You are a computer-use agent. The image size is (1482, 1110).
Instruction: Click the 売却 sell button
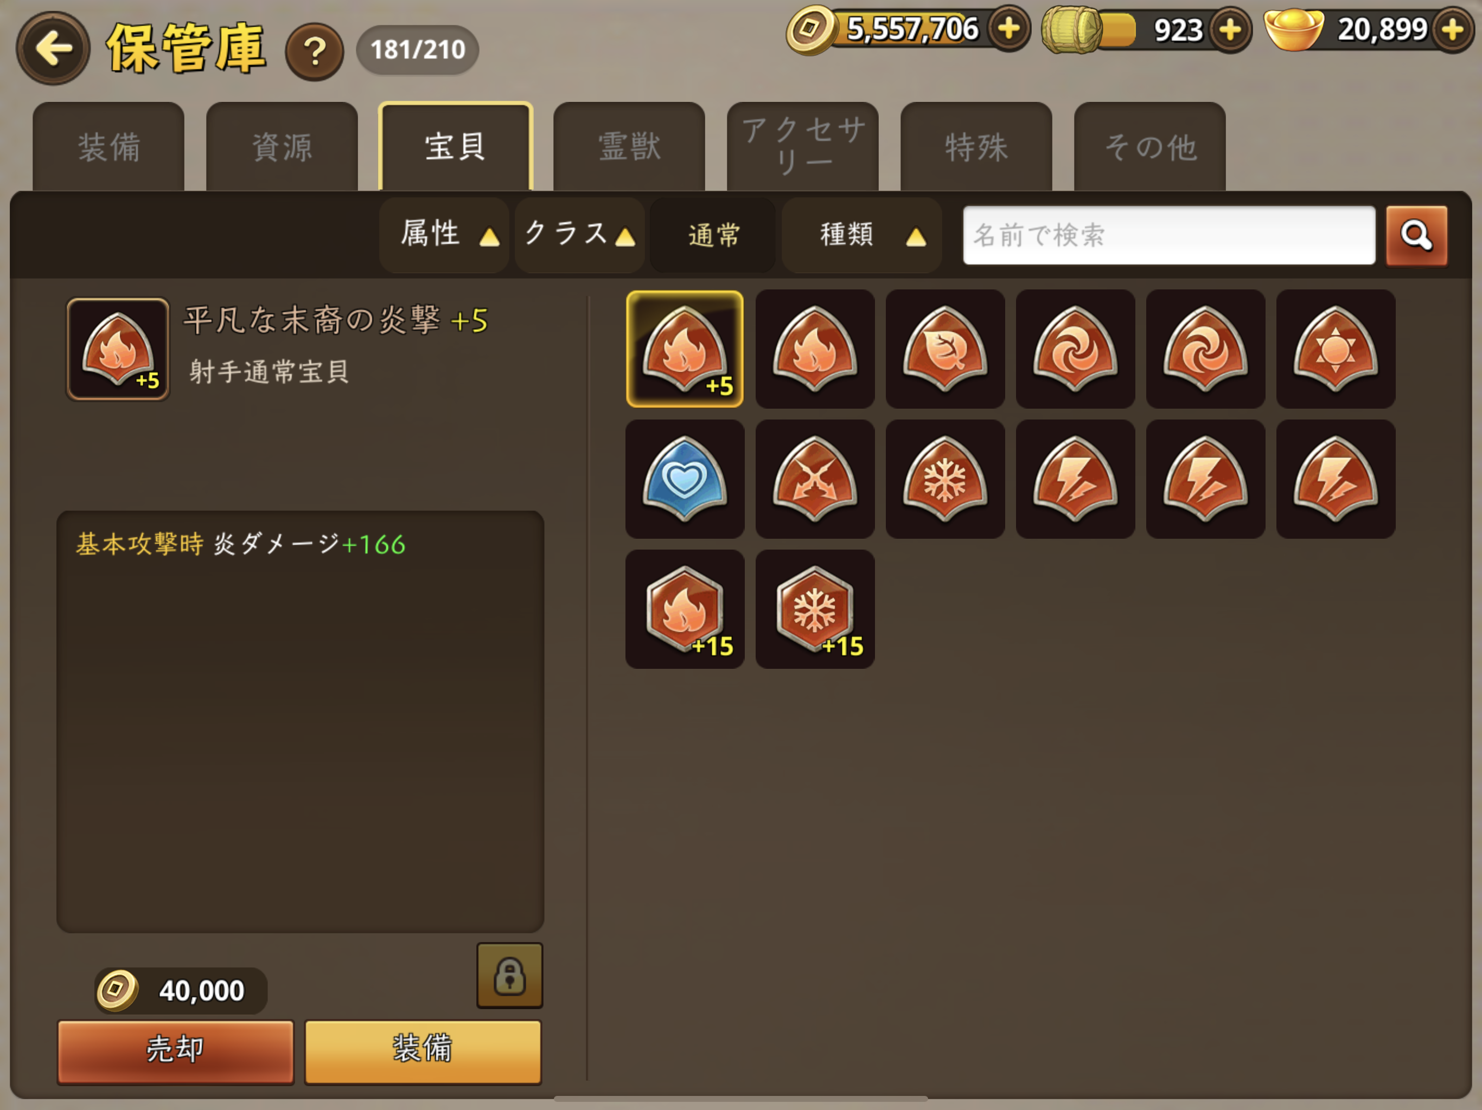point(176,1051)
